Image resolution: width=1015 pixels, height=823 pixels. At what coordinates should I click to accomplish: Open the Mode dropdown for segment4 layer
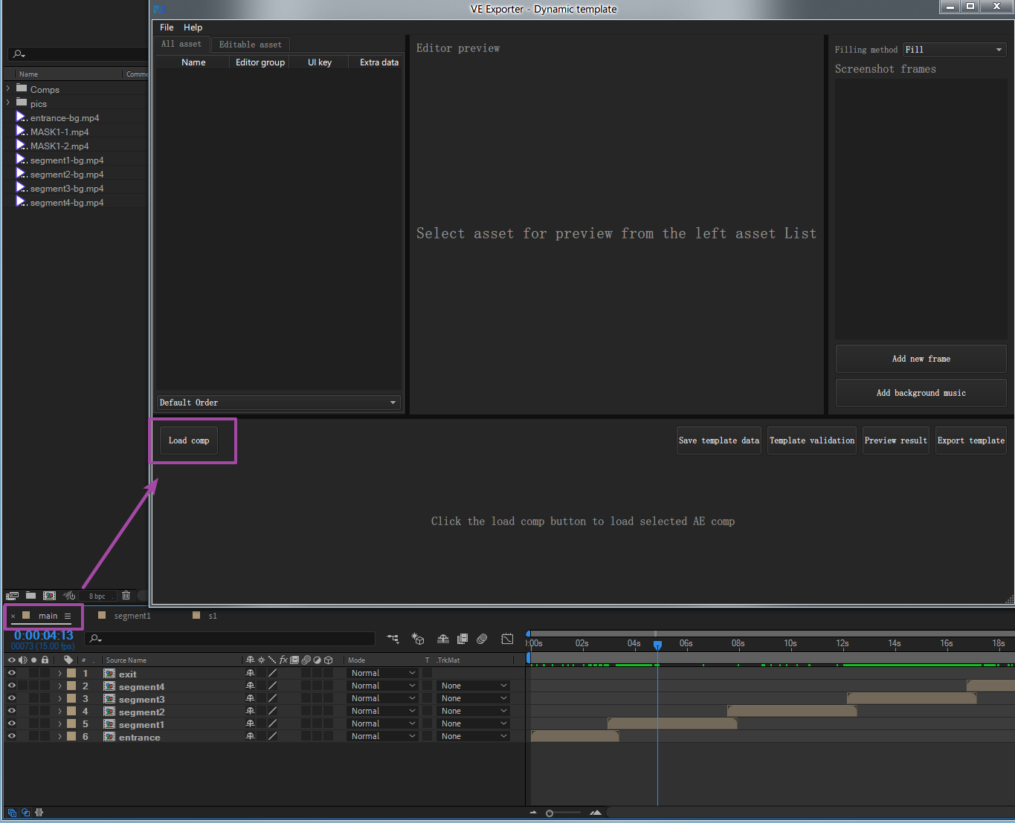point(382,686)
